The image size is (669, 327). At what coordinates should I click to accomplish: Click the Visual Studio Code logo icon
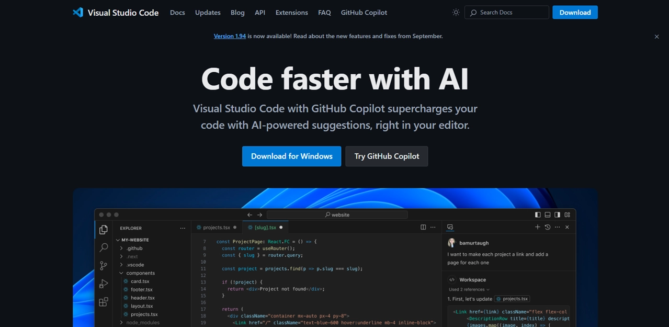78,13
